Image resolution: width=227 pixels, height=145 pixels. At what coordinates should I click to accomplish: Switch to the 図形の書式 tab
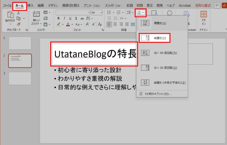point(203,5)
